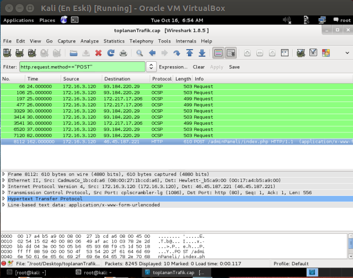
Task: Select packet number 66 row
Action: pyautogui.click(x=176, y=87)
